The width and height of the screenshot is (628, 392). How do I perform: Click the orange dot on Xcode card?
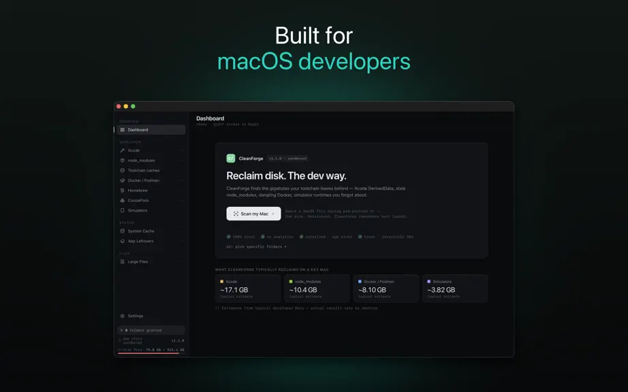coord(222,282)
